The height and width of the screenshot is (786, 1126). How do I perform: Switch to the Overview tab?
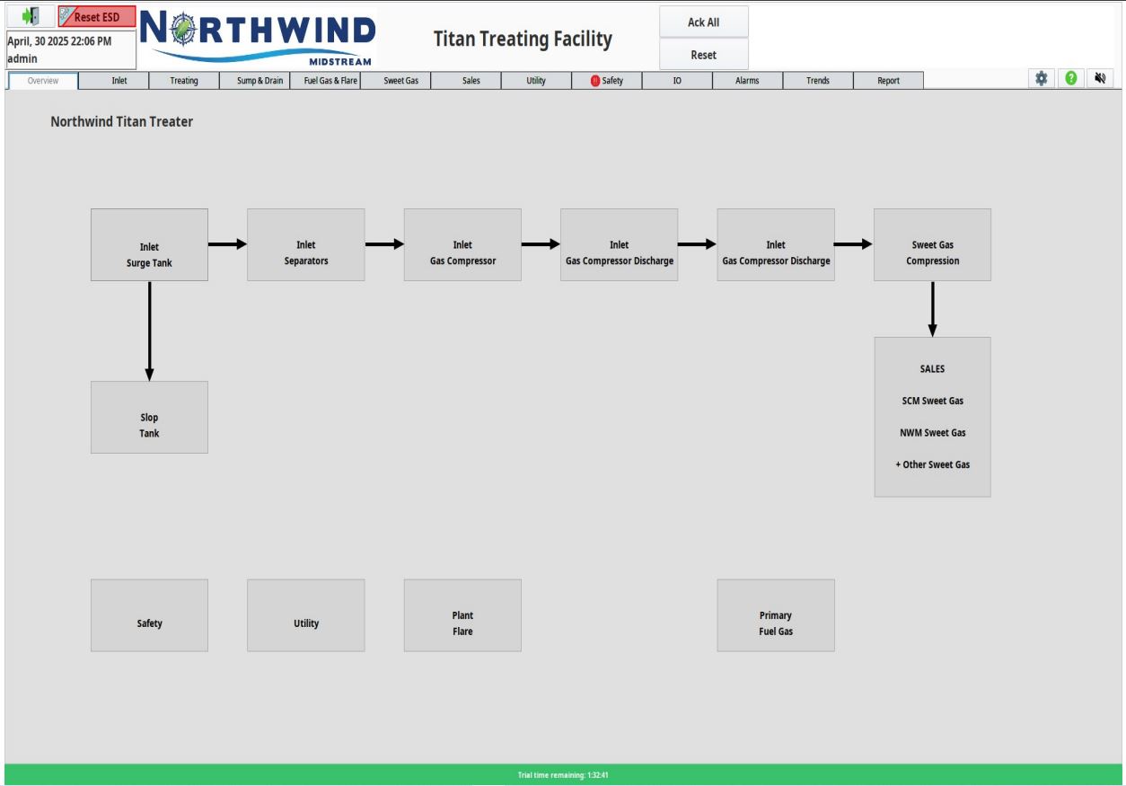click(x=43, y=81)
